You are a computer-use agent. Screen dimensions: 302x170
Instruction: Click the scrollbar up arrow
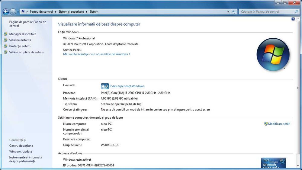pyautogui.click(x=298, y=19)
